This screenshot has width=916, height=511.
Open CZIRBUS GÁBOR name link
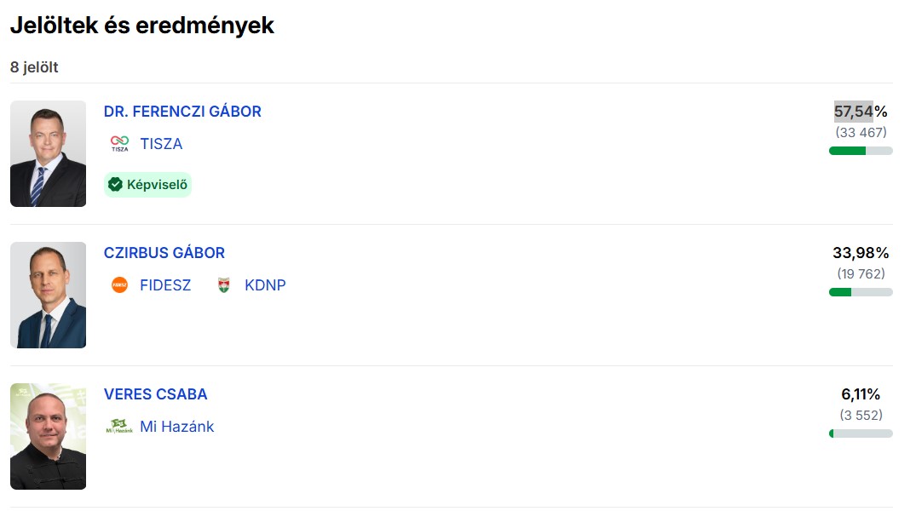(164, 253)
